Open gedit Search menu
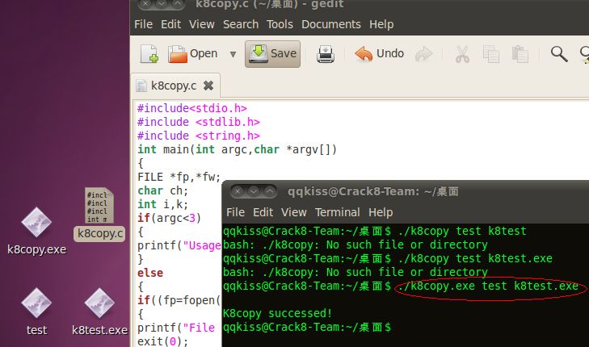Viewport: 589px width, 347px height. [x=241, y=24]
